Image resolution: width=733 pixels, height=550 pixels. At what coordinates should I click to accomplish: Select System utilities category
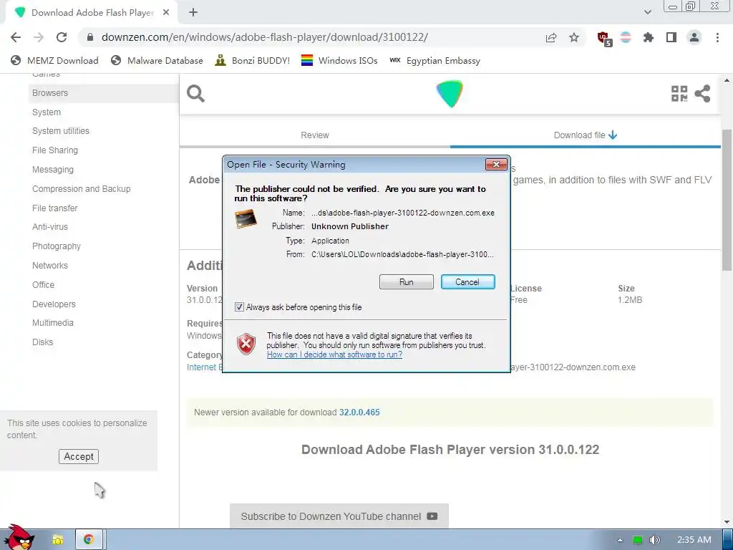[61, 131]
